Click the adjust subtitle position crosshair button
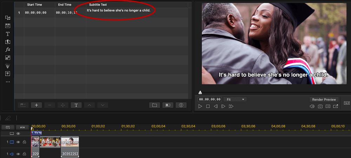351x158 pixels. pos(63,105)
